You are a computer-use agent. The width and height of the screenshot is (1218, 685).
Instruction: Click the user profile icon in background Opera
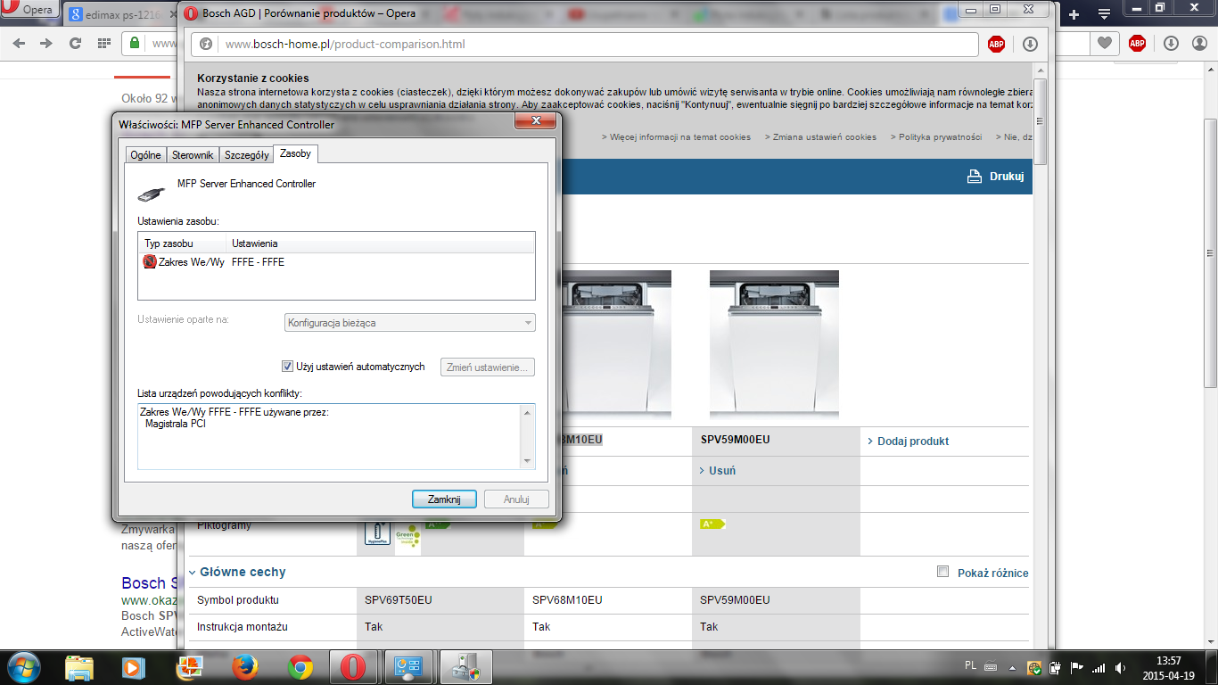1198,43
